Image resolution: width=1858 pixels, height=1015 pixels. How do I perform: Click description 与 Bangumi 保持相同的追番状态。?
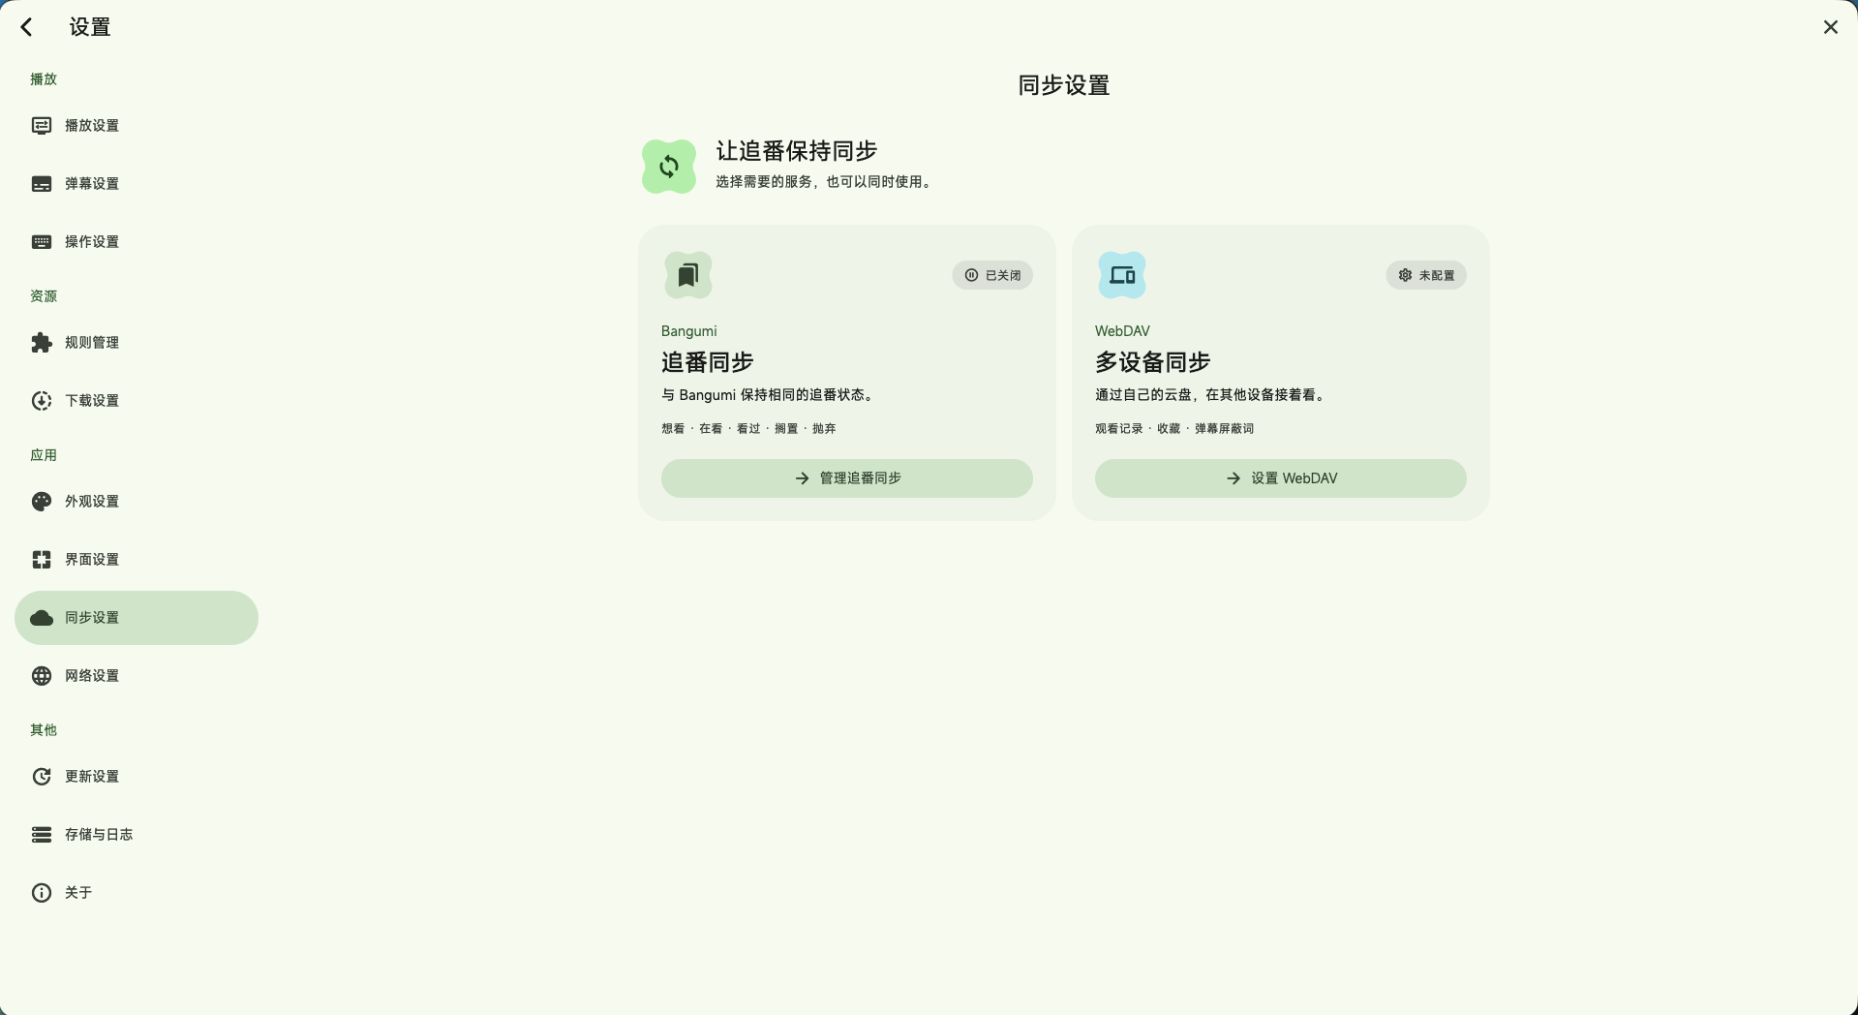coord(770,395)
